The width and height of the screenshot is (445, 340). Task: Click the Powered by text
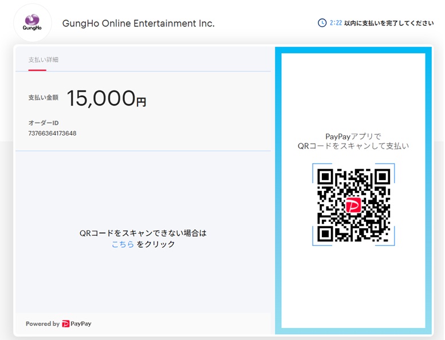[42, 324]
